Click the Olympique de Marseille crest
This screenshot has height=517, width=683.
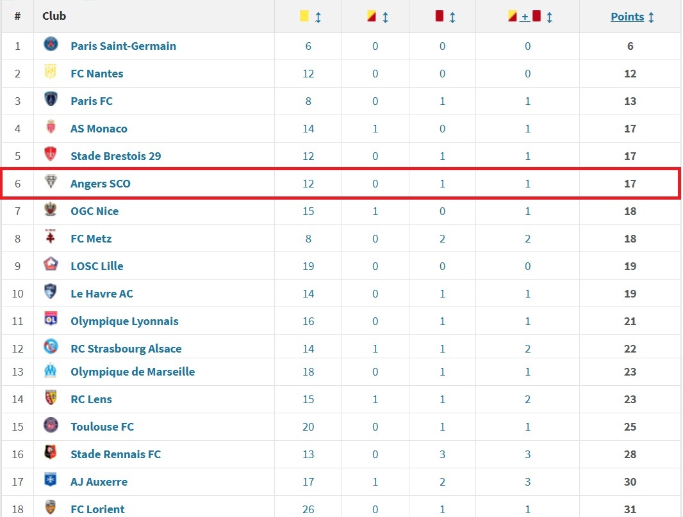pos(51,370)
